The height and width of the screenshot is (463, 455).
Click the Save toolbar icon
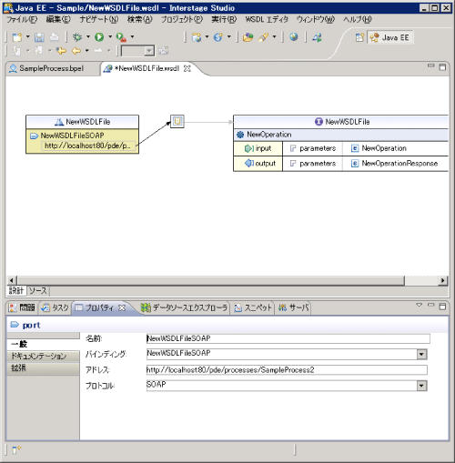[39, 37]
